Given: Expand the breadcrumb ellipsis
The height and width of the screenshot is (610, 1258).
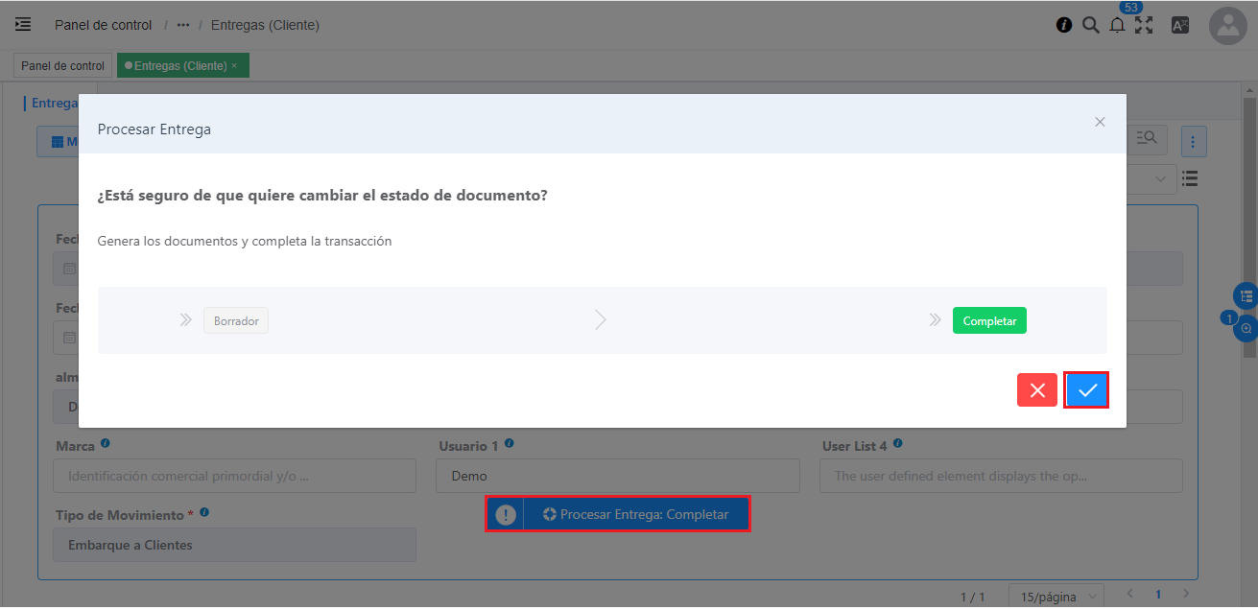Looking at the screenshot, I should point(183,25).
